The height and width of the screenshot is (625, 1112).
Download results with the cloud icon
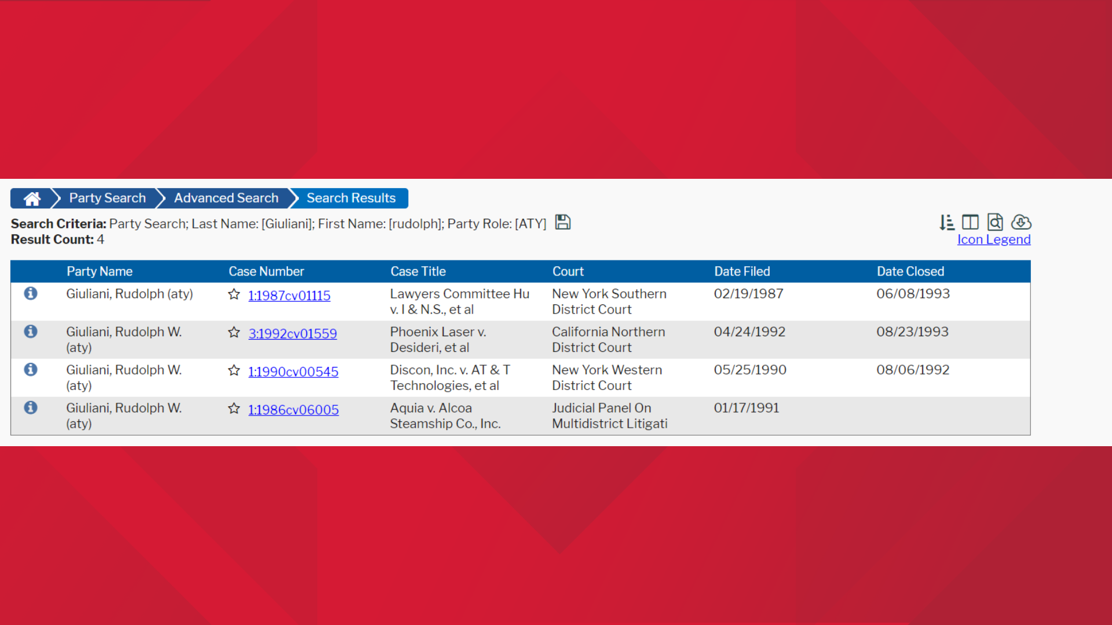coord(1021,222)
